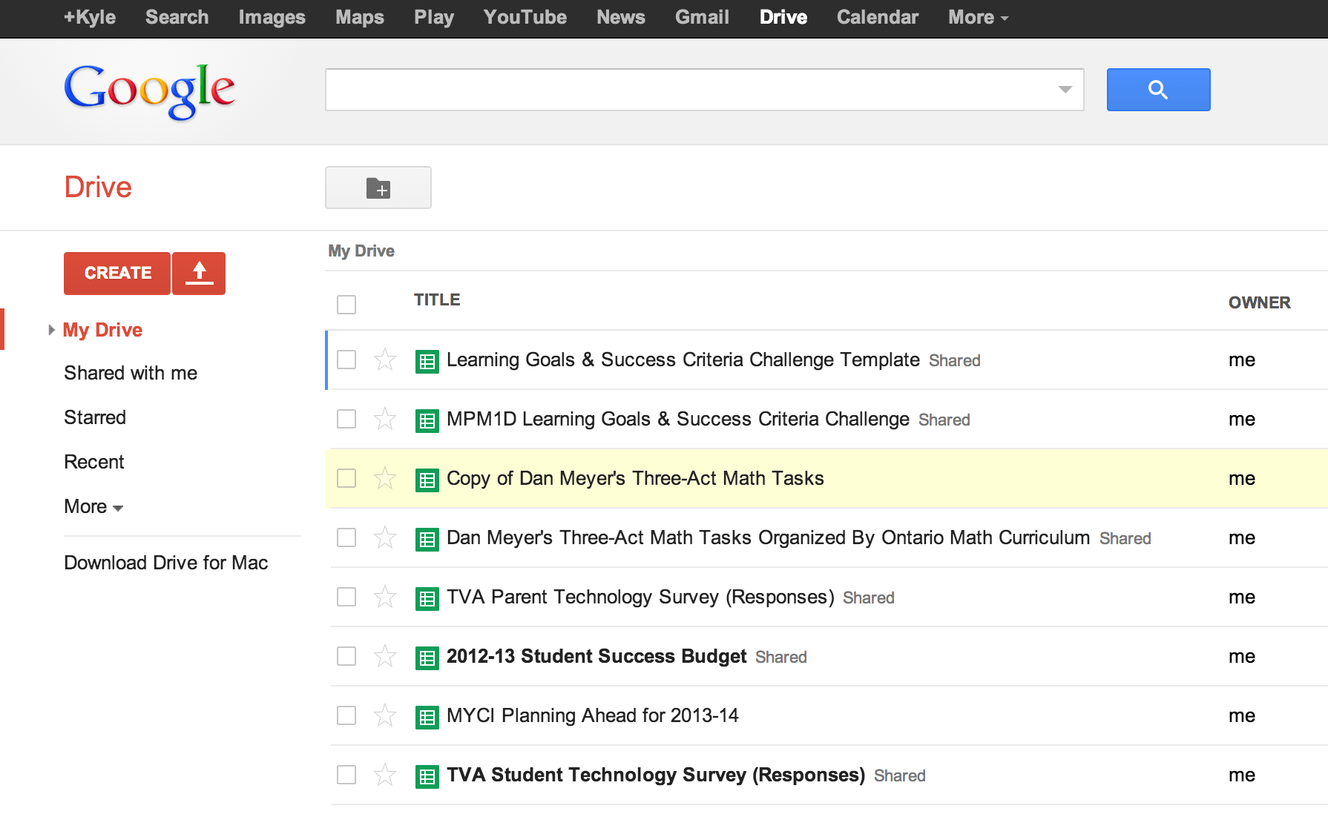Image resolution: width=1328 pixels, height=814 pixels.
Task: Click the upload arrow icon button
Action: click(199, 273)
